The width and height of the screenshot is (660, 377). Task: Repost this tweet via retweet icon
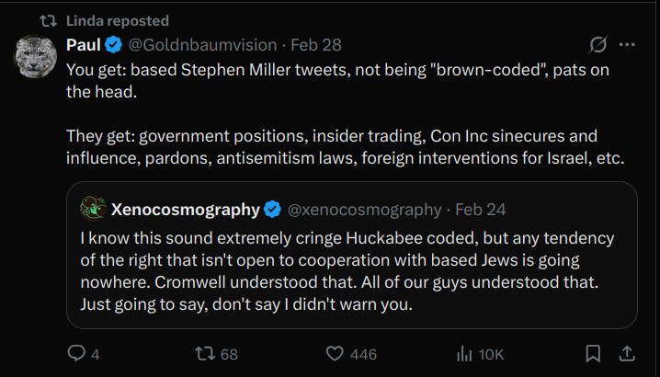(205, 353)
